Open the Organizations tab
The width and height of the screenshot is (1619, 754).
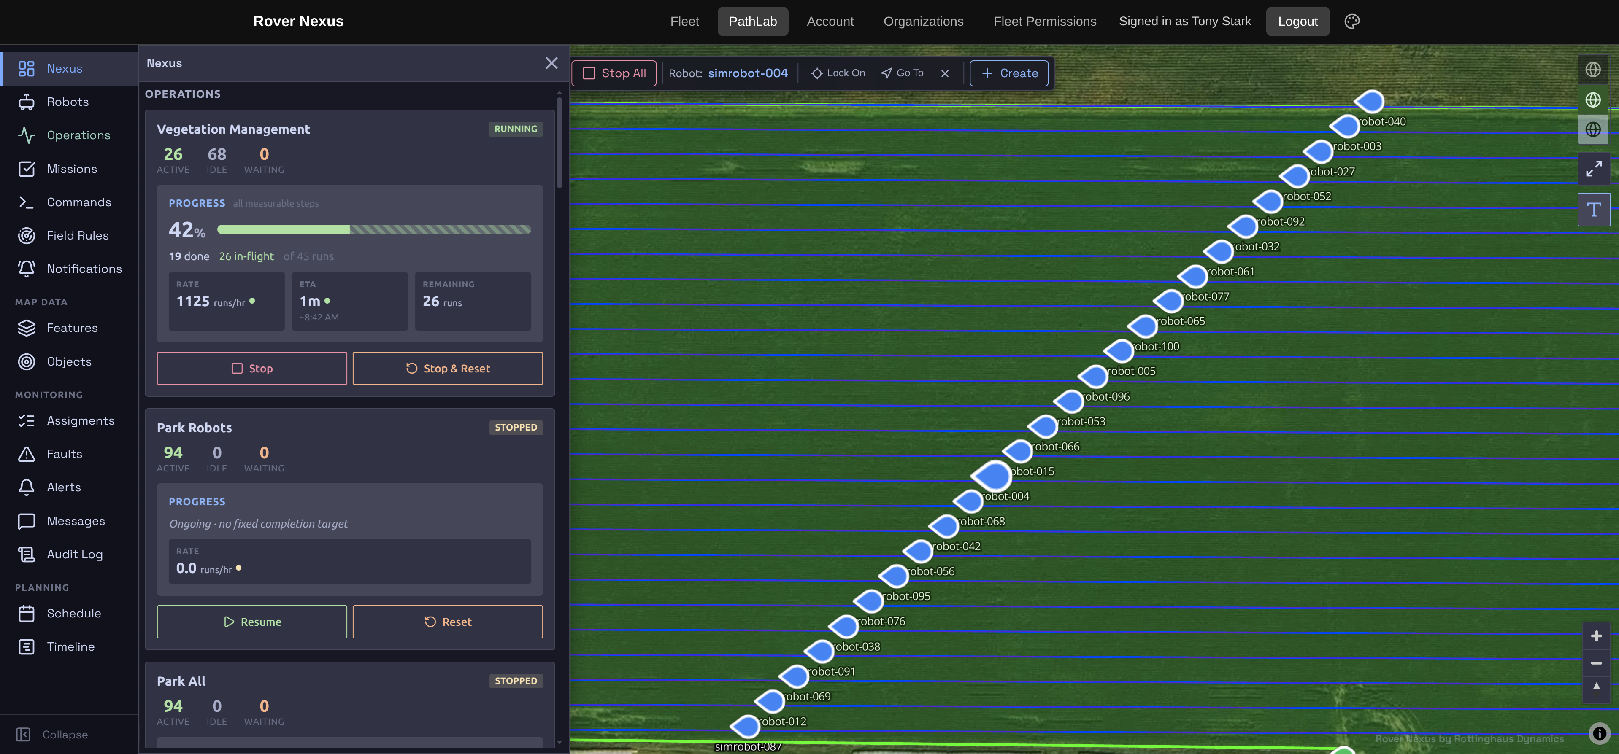click(x=923, y=22)
